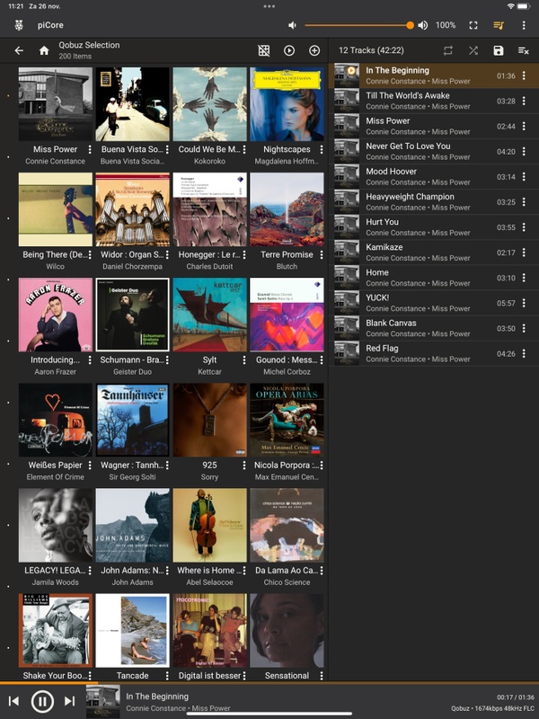Open menu for Being There album
Viewport: 539px width, 719px height.
click(x=90, y=254)
